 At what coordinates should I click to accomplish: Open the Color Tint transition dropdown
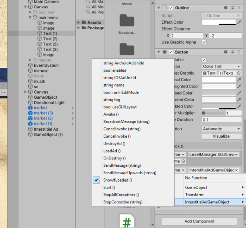[221, 66]
